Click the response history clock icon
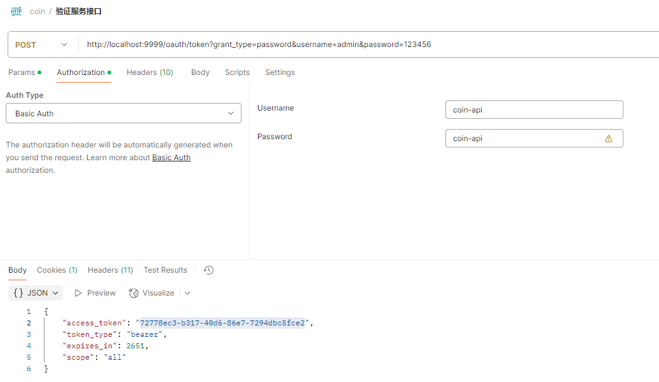This screenshot has height=382, width=659. 208,270
